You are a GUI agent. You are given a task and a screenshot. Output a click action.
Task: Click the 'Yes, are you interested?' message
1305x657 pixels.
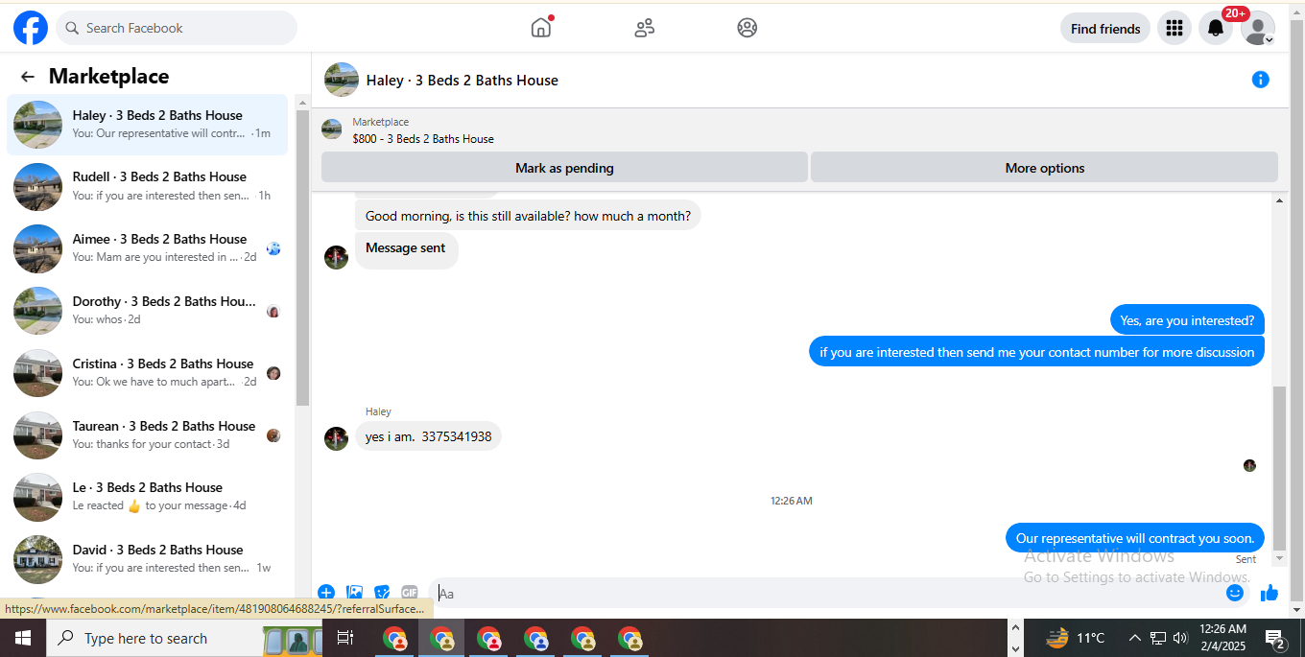1187,320
